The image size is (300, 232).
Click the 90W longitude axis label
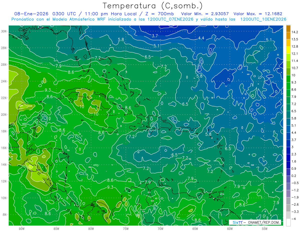tap(21, 229)
